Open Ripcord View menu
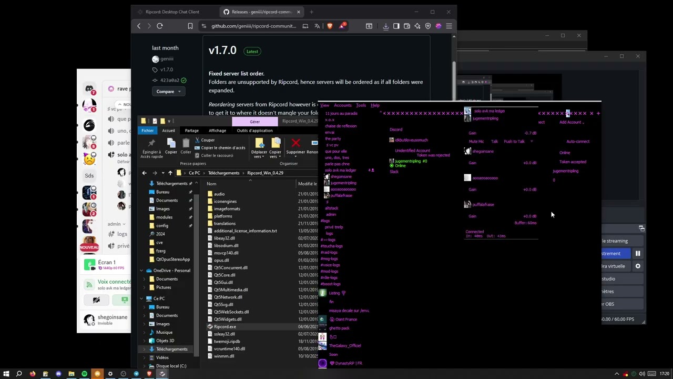The image size is (673, 379). tap(324, 105)
